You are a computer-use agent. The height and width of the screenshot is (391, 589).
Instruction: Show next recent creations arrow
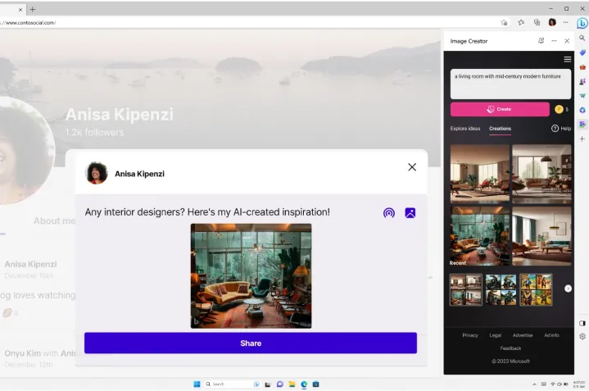click(568, 289)
